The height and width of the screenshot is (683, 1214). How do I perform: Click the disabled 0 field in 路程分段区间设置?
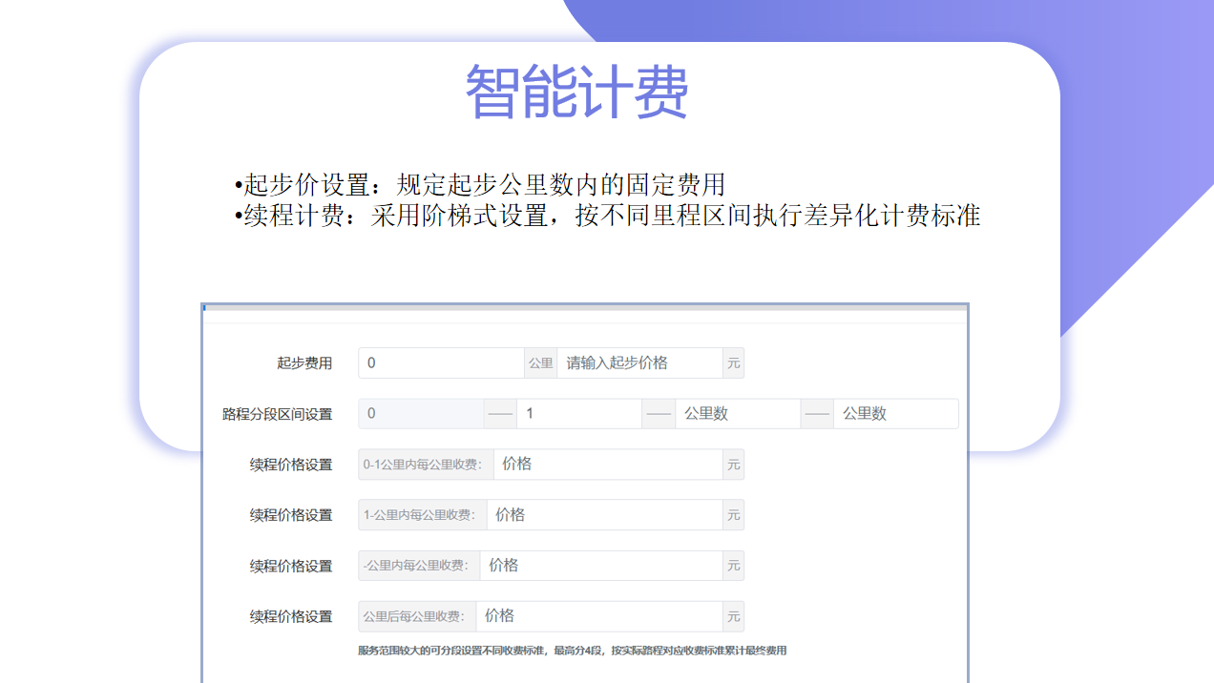click(421, 414)
